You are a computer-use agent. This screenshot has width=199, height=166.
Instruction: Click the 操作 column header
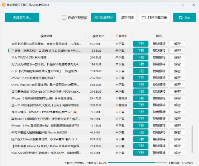159,36
